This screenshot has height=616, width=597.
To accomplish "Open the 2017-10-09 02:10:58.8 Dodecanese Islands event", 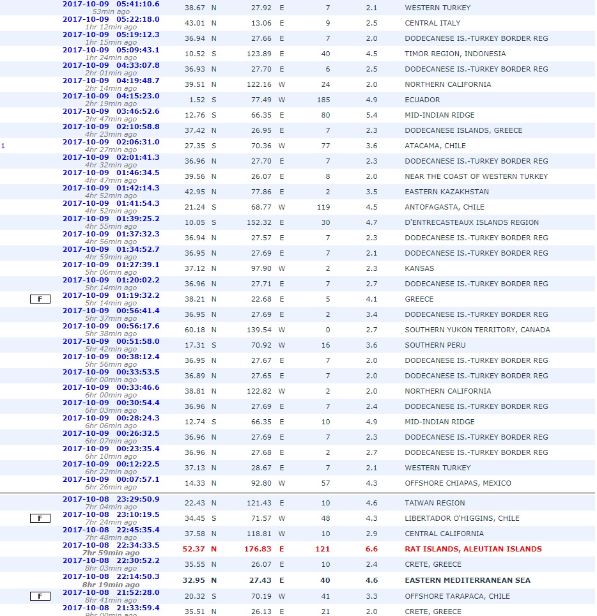I will pos(111,127).
